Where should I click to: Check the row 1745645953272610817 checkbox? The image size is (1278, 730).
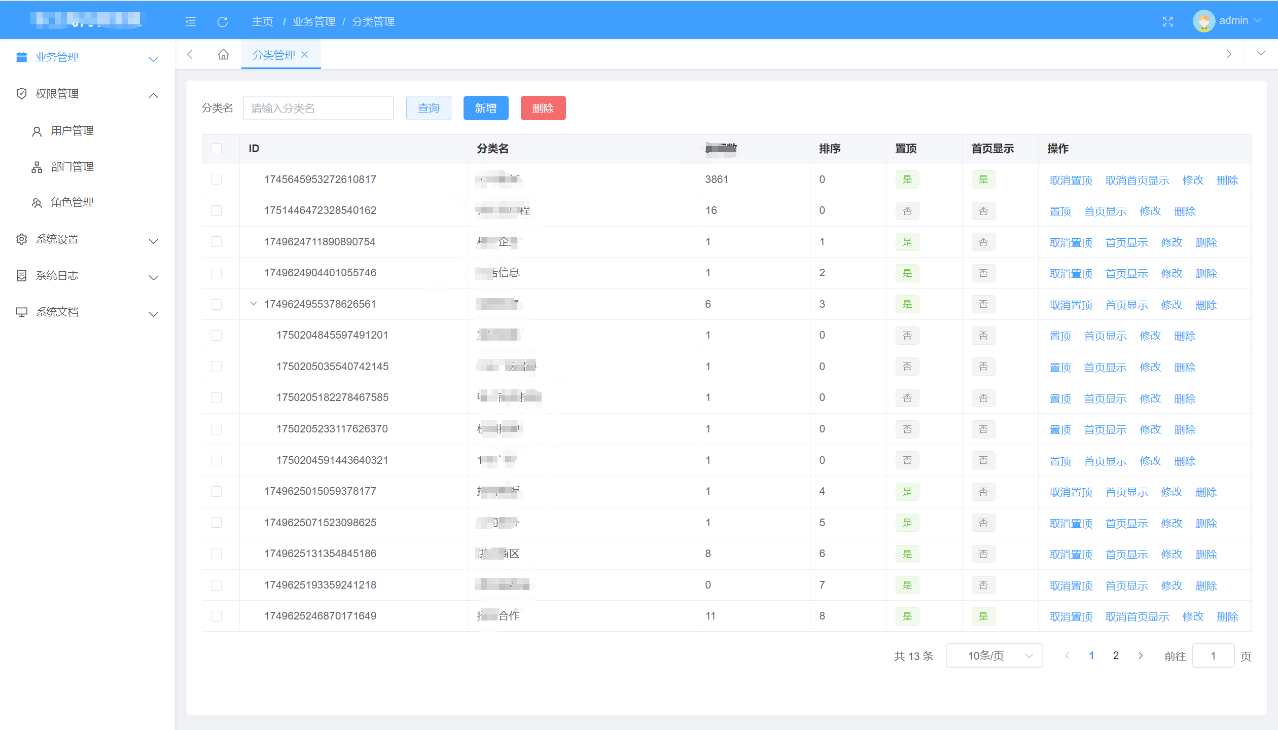(x=217, y=179)
